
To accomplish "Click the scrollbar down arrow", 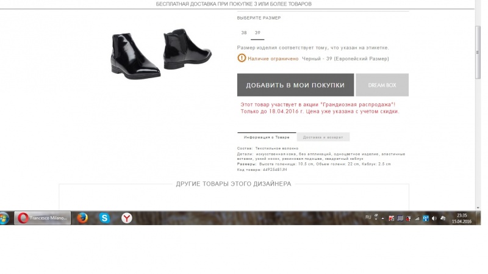I will tap(478, 207).
